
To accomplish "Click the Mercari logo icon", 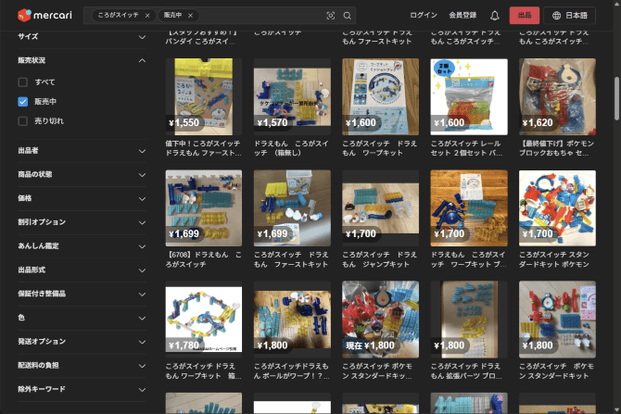I will [24, 16].
